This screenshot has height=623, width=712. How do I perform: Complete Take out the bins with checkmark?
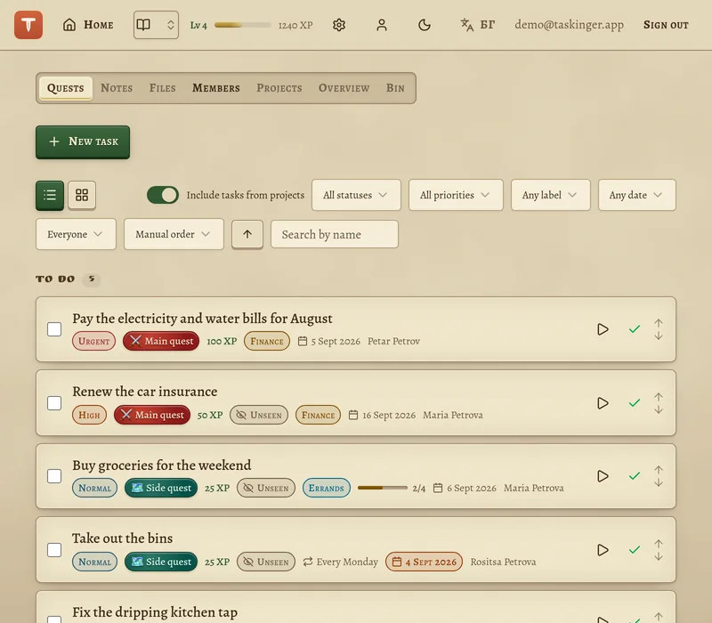tap(635, 550)
